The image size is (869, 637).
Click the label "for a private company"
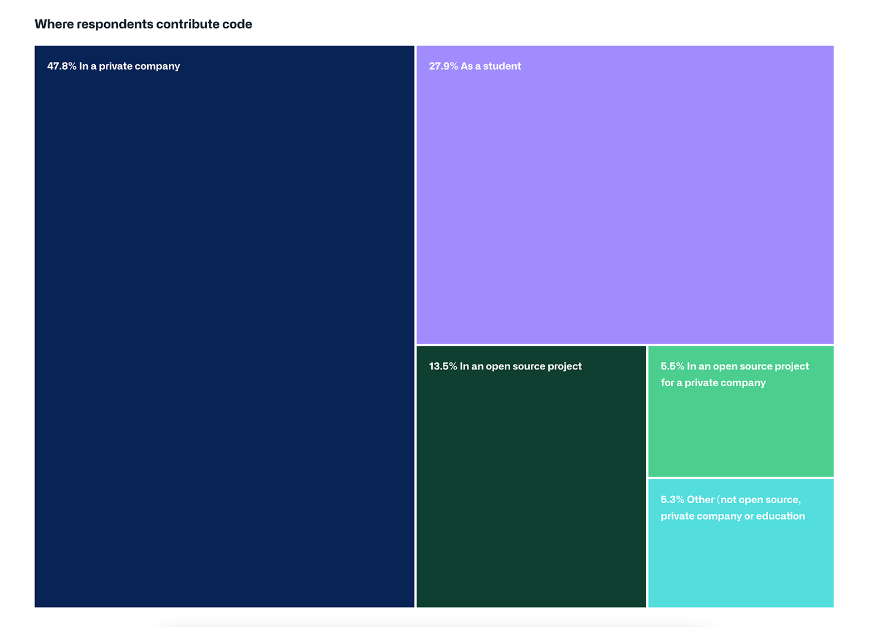click(712, 383)
